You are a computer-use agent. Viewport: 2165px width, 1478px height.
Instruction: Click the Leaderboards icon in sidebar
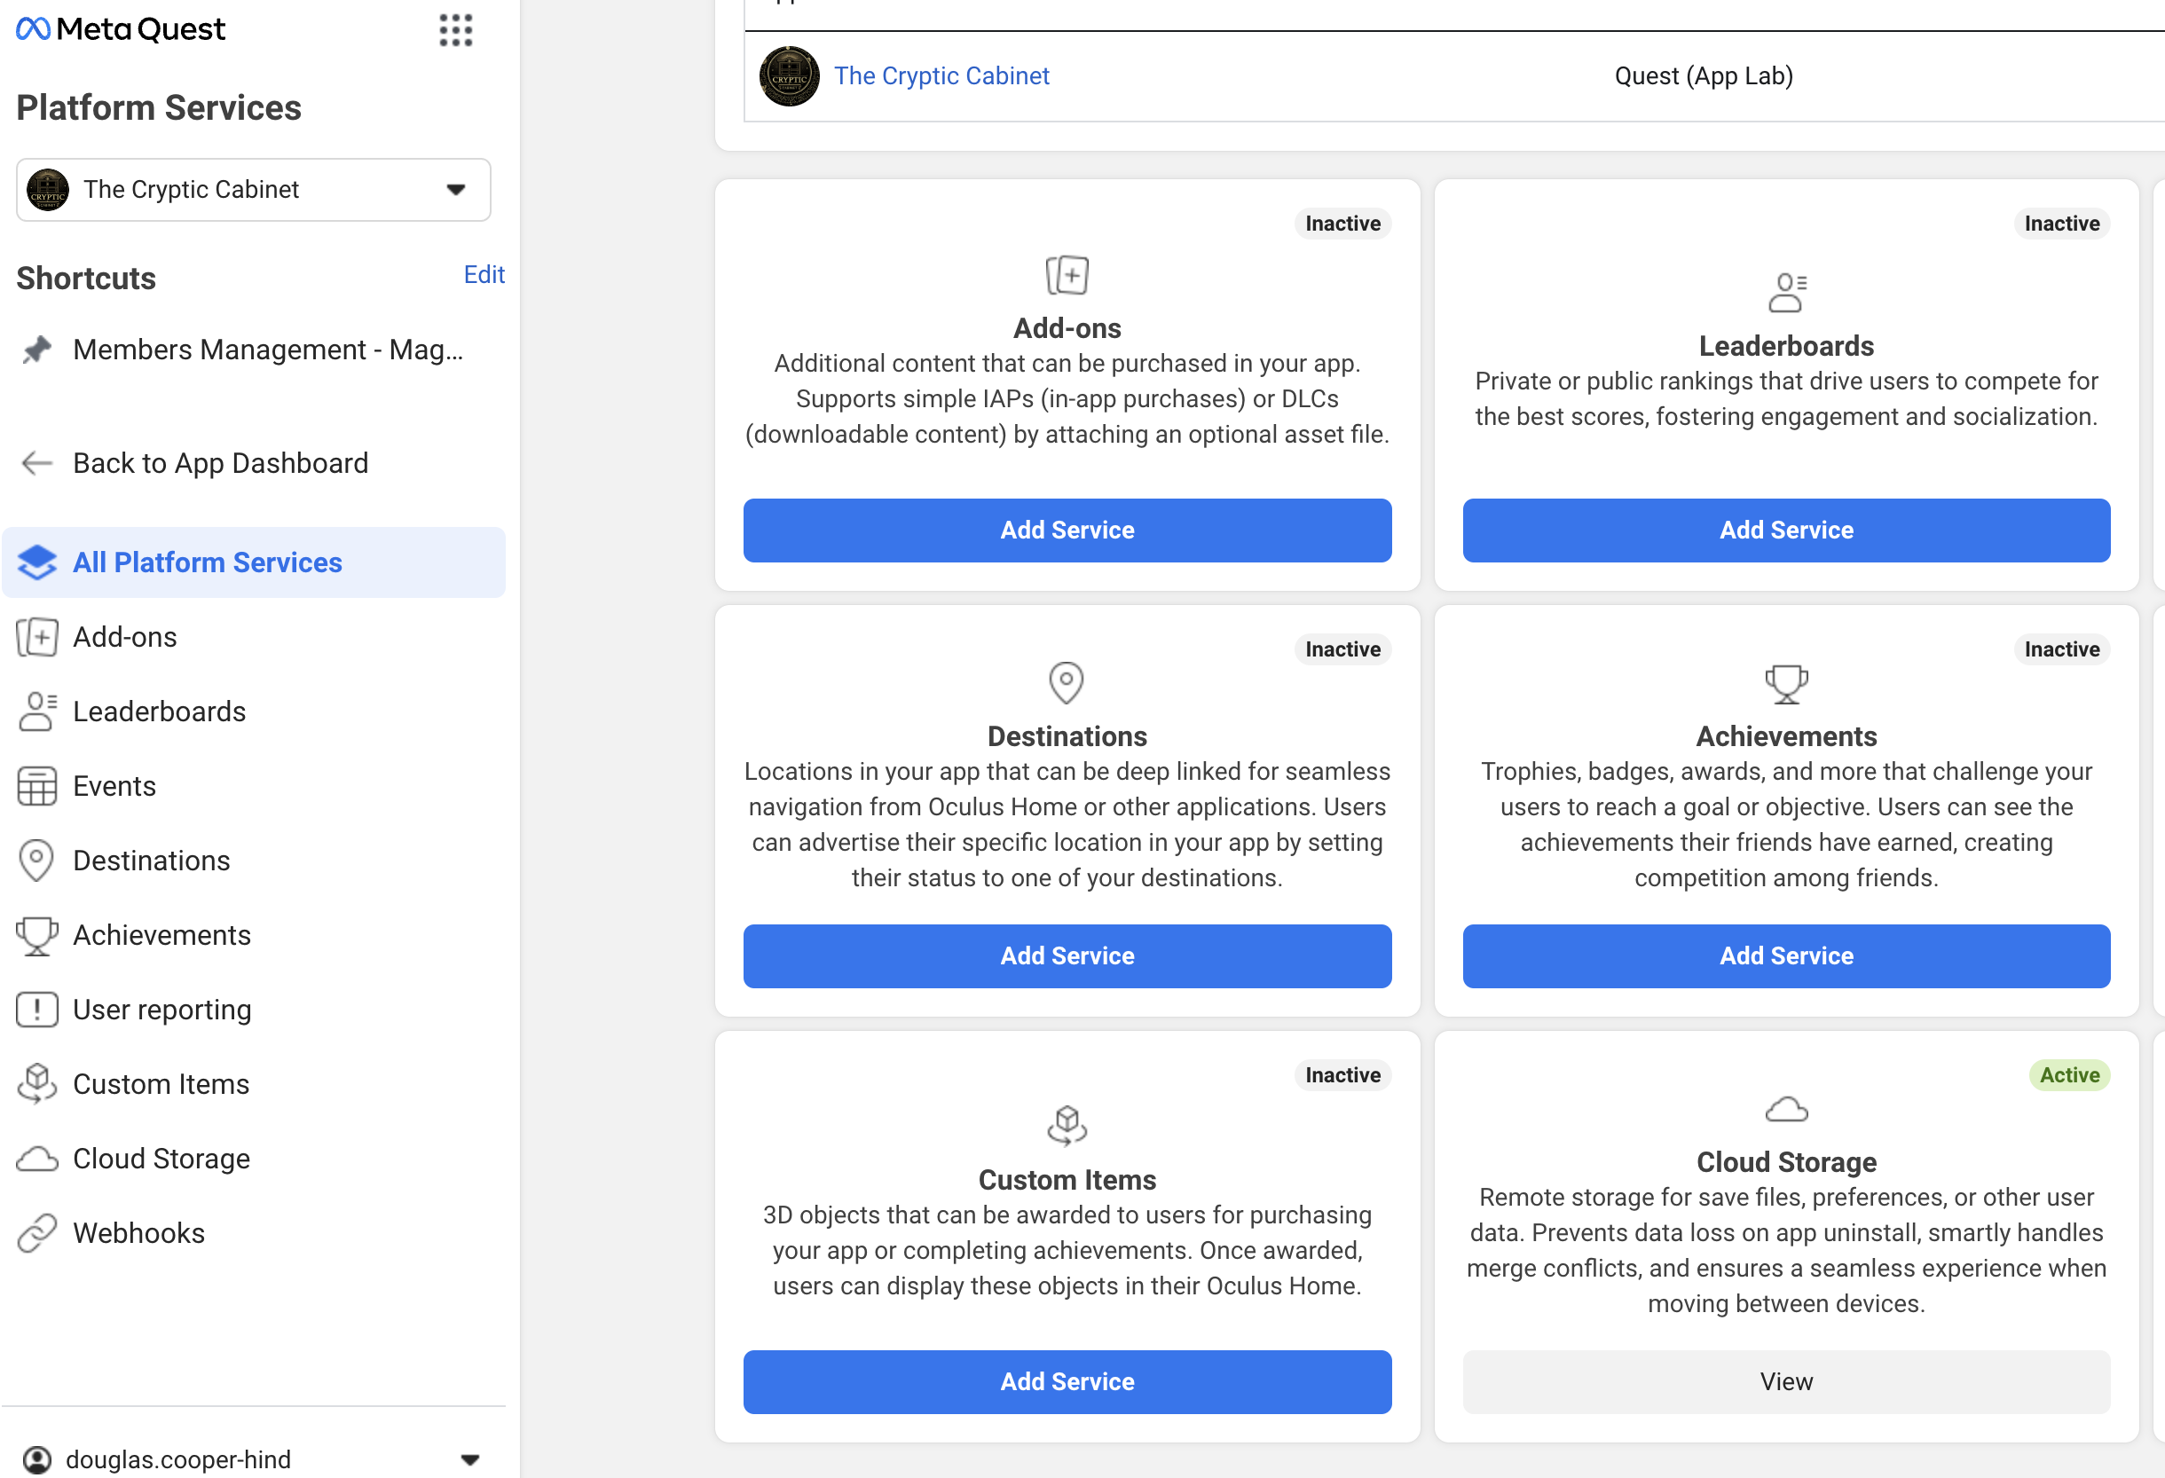[x=36, y=711]
